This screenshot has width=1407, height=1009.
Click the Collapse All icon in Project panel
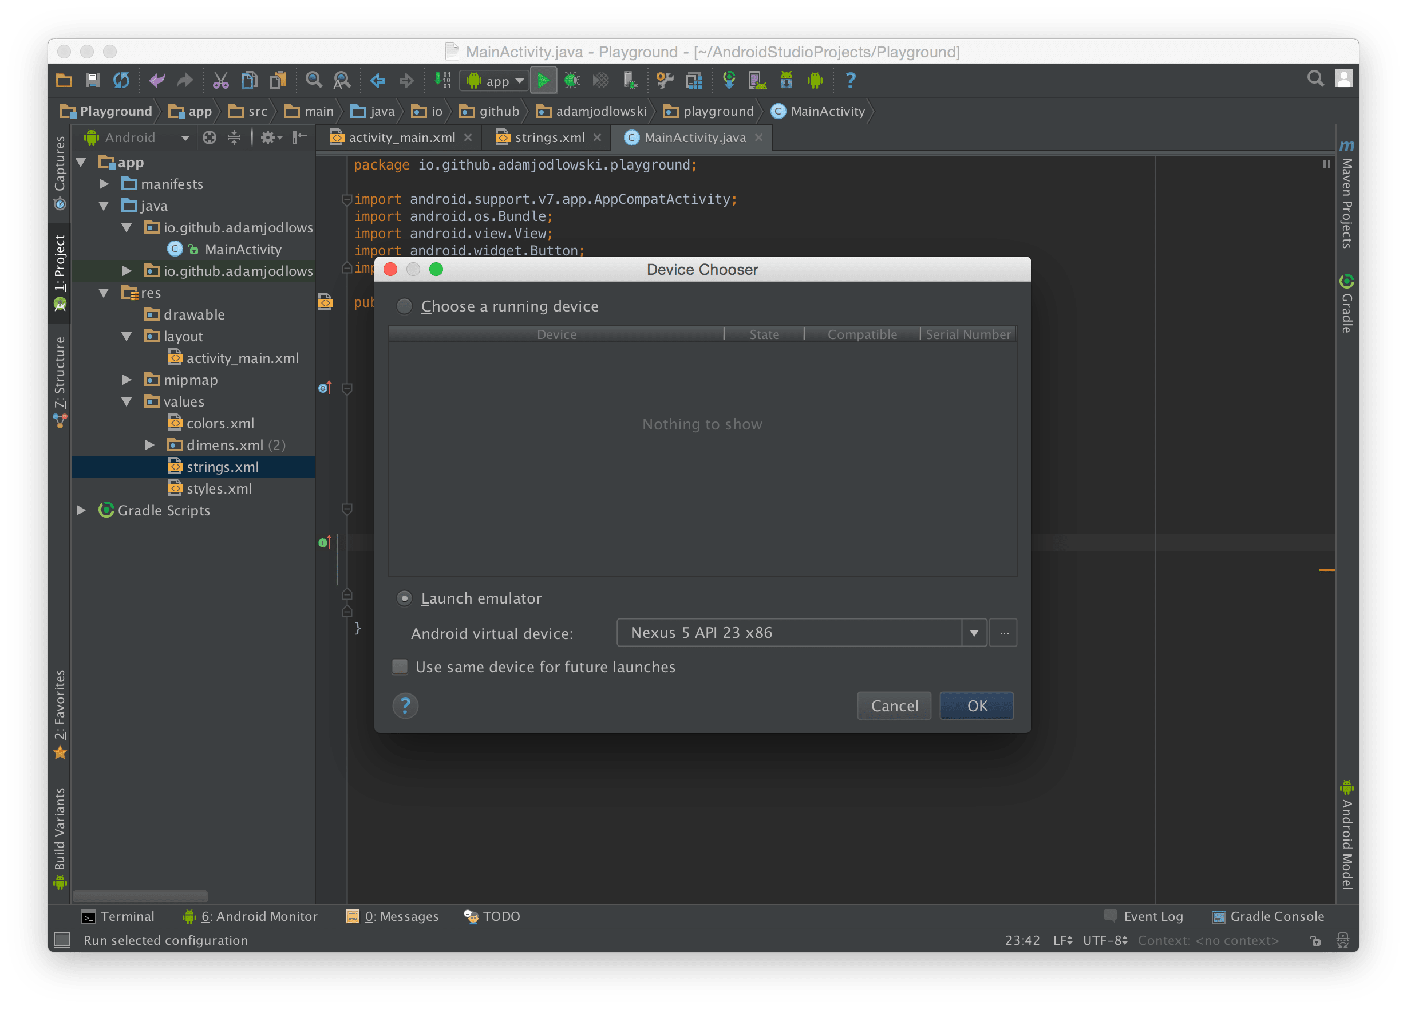coord(234,138)
